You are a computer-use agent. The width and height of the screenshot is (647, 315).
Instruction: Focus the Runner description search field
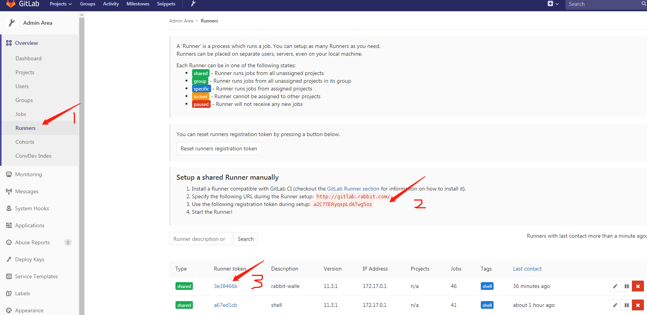tap(201, 239)
